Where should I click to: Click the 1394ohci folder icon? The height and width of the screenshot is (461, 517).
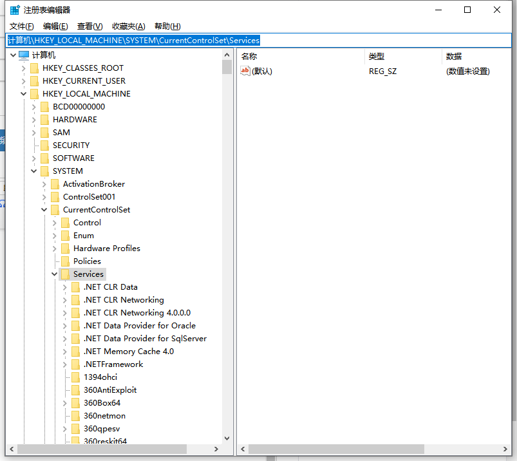[x=75, y=377]
